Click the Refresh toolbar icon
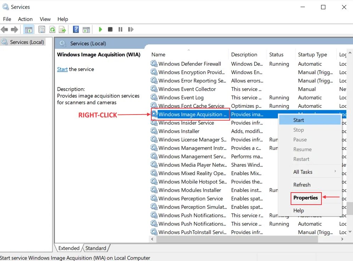The image size is (353, 261). [52, 29]
